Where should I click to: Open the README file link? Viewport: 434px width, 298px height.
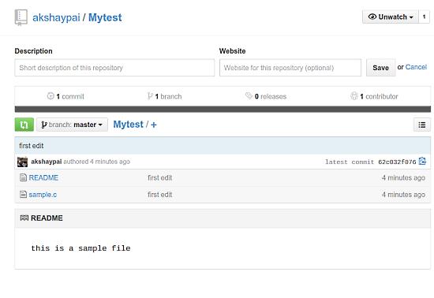[x=43, y=177]
